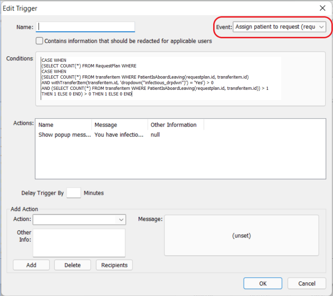The image size is (333, 296).
Task: Click the Name column header in Actions
Action: (64, 125)
